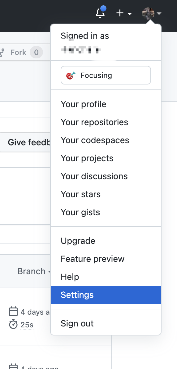Click the fork count badge
This screenshot has width=177, height=369.
pyautogui.click(x=36, y=52)
